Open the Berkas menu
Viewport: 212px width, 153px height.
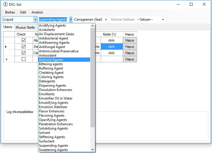pos(10,12)
